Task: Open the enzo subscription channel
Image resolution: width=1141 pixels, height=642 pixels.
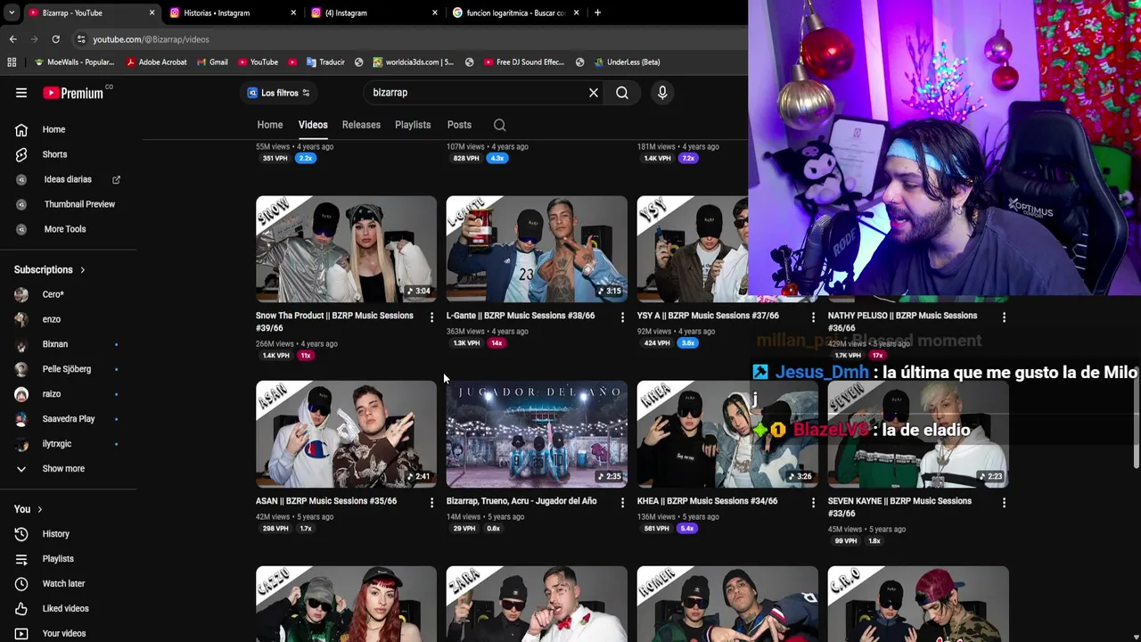Action: 52,319
